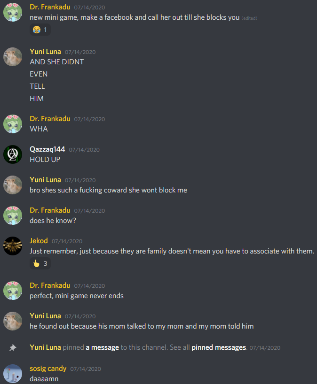The height and width of the screenshot is (384, 317).
Task: Click the "(edited)" label on the first message
Action: [x=249, y=18]
